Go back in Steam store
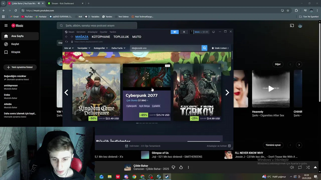Viewport: 321px width, 180px height. pyautogui.click(x=66, y=37)
